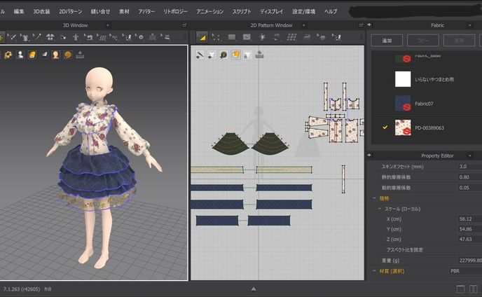Image resolution: width=482 pixels, height=297 pixels.
Task: Toggle the round yellow display icon in the 3D view
Action: coord(68,55)
